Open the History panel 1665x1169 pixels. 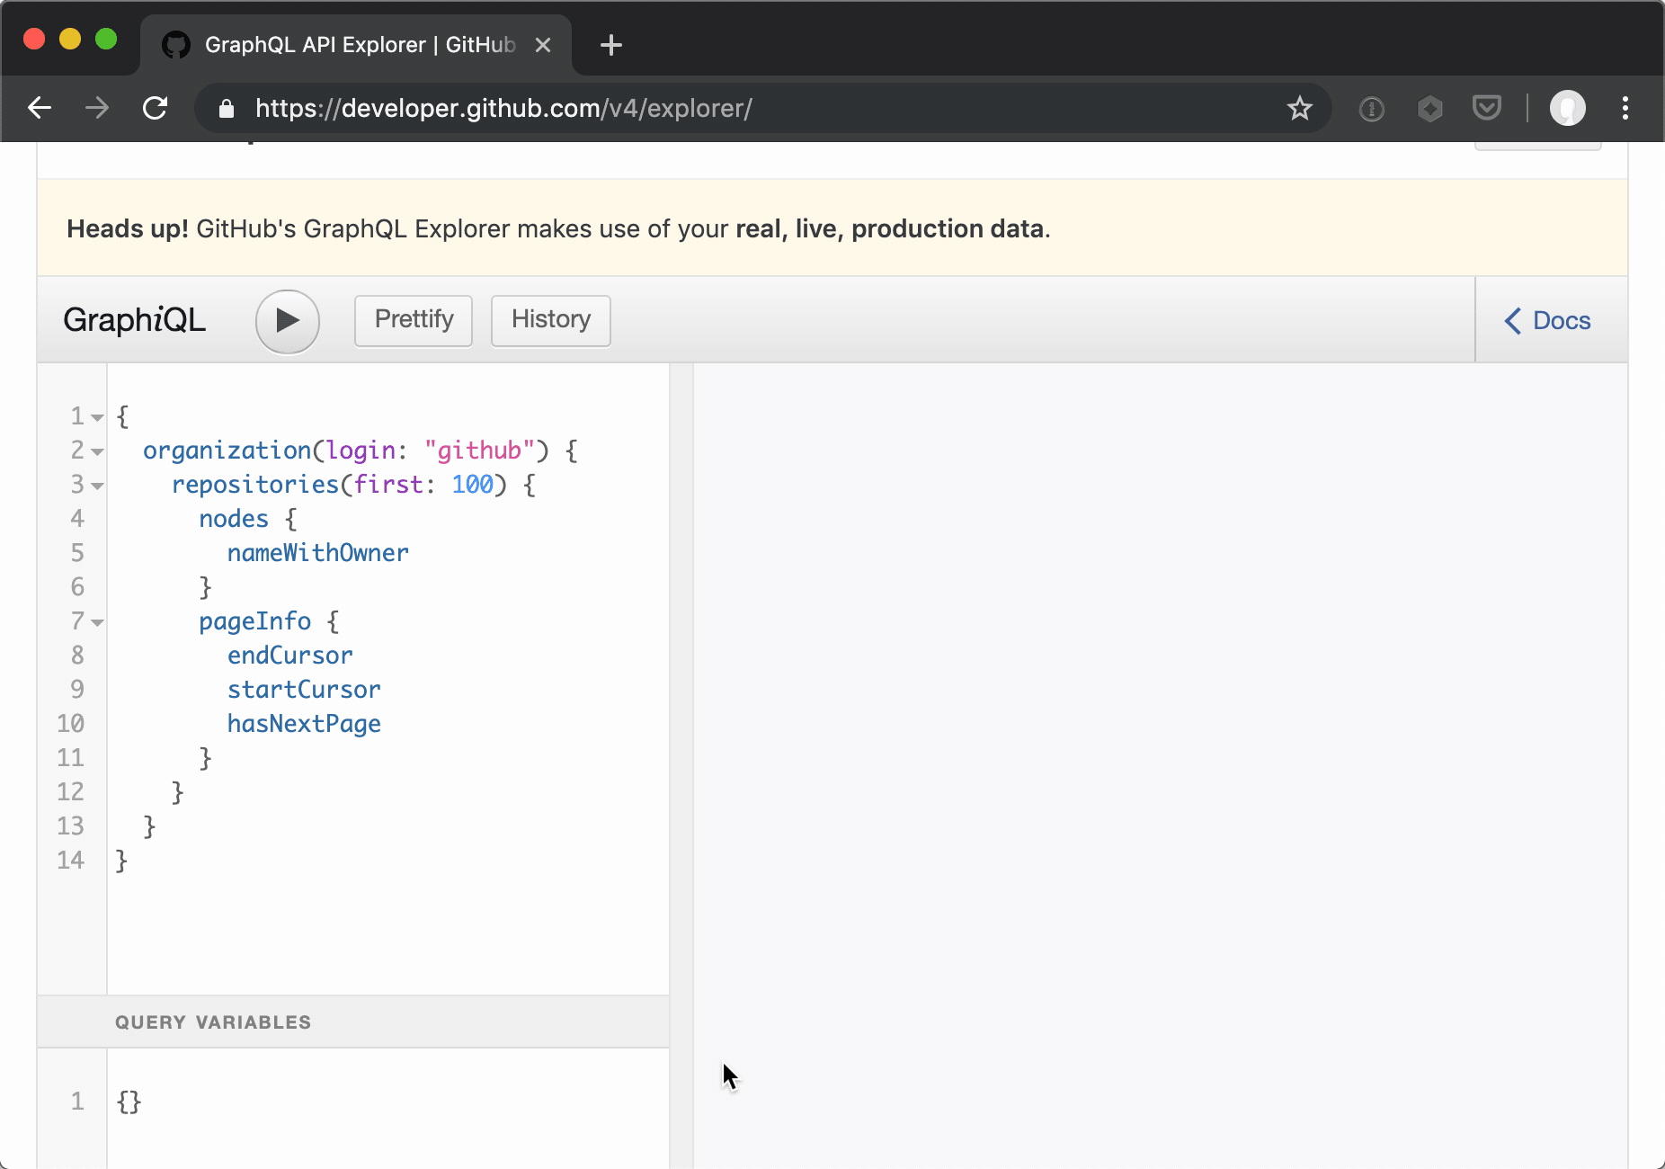tap(550, 320)
